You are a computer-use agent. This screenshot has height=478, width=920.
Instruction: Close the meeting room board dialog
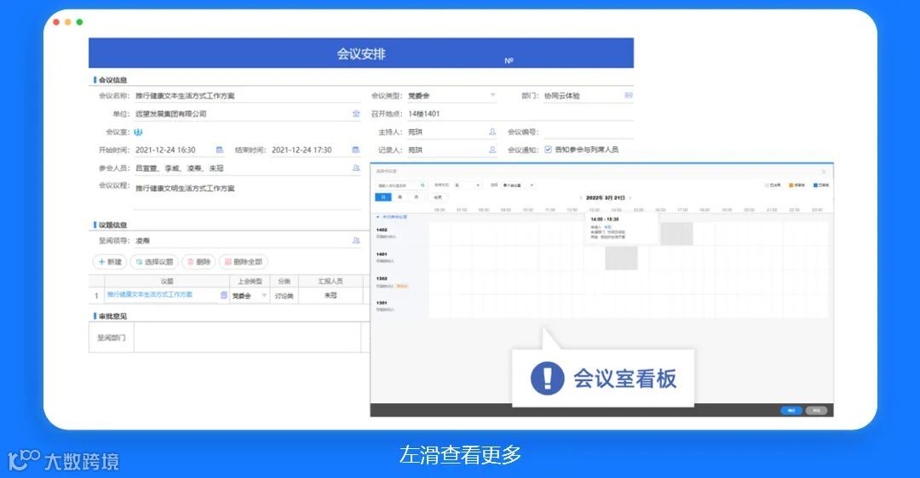click(x=824, y=172)
